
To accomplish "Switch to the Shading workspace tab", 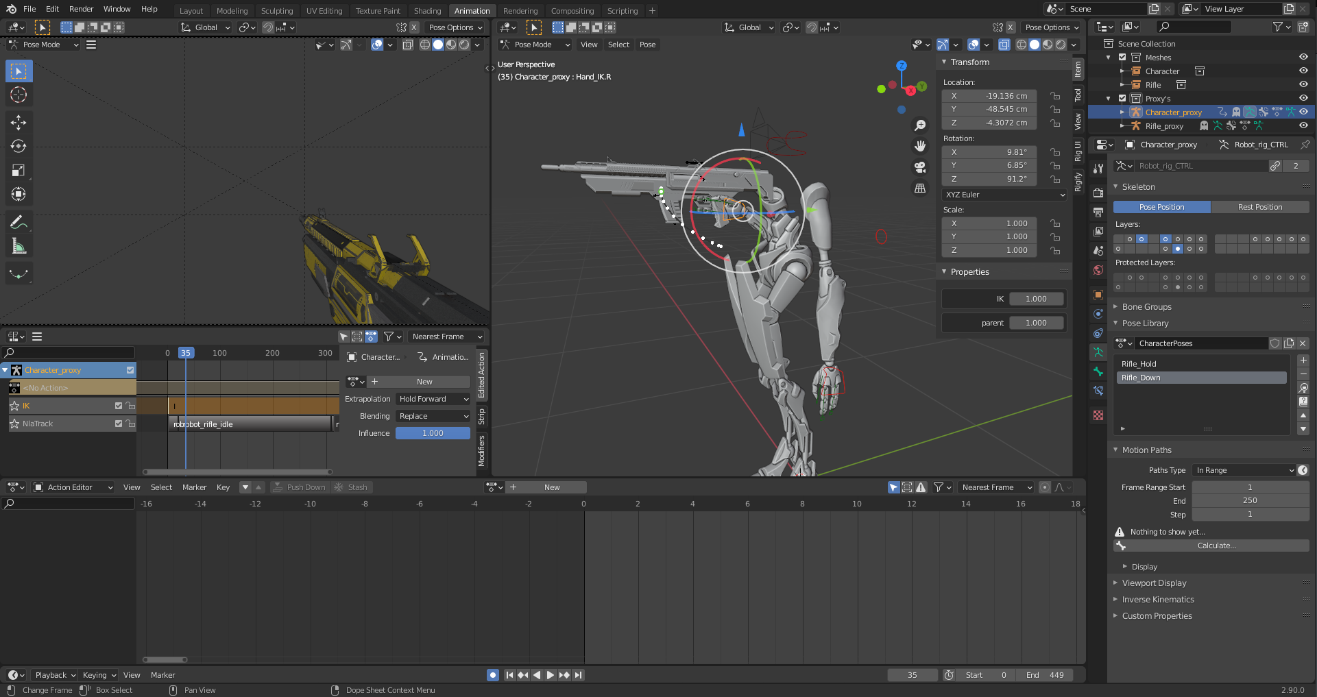I will click(x=427, y=10).
